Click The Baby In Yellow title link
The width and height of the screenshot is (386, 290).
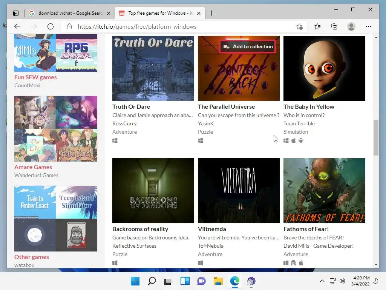point(309,107)
